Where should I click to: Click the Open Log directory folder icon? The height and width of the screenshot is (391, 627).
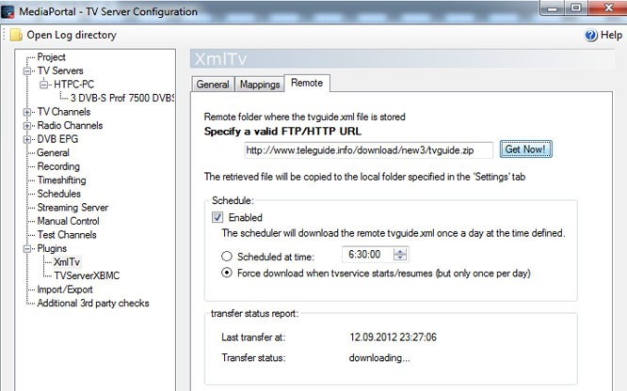click(16, 35)
